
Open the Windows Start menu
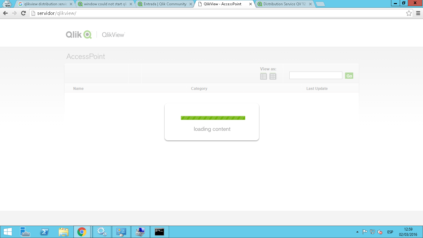pos(7,232)
